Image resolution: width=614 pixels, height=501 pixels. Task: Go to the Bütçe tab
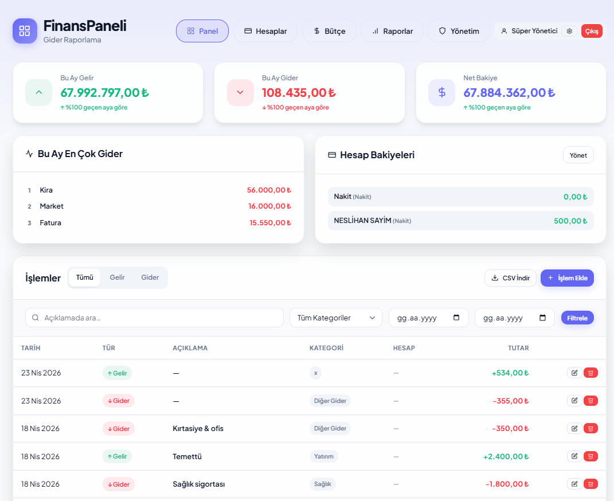[x=329, y=31]
